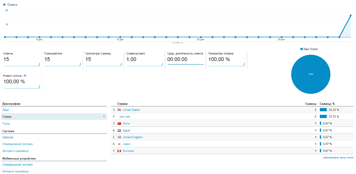Click the Сеансы legend dot above chart

4,5
